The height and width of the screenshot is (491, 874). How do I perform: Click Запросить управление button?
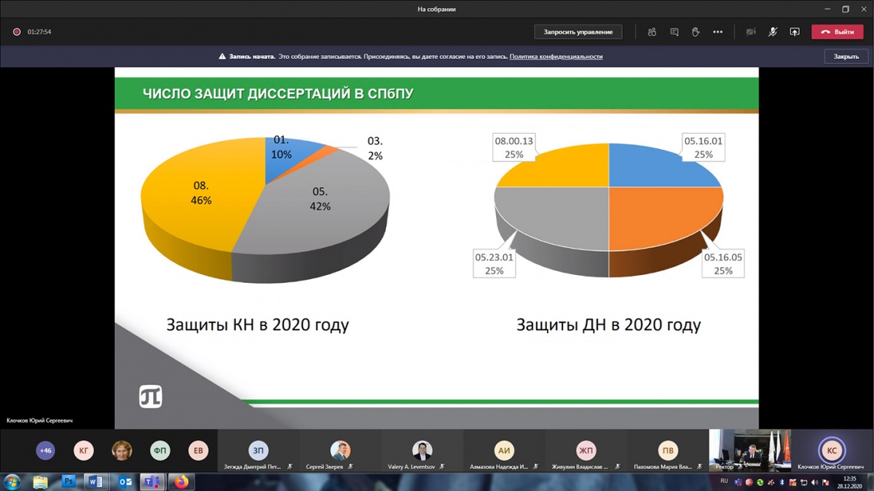click(578, 32)
